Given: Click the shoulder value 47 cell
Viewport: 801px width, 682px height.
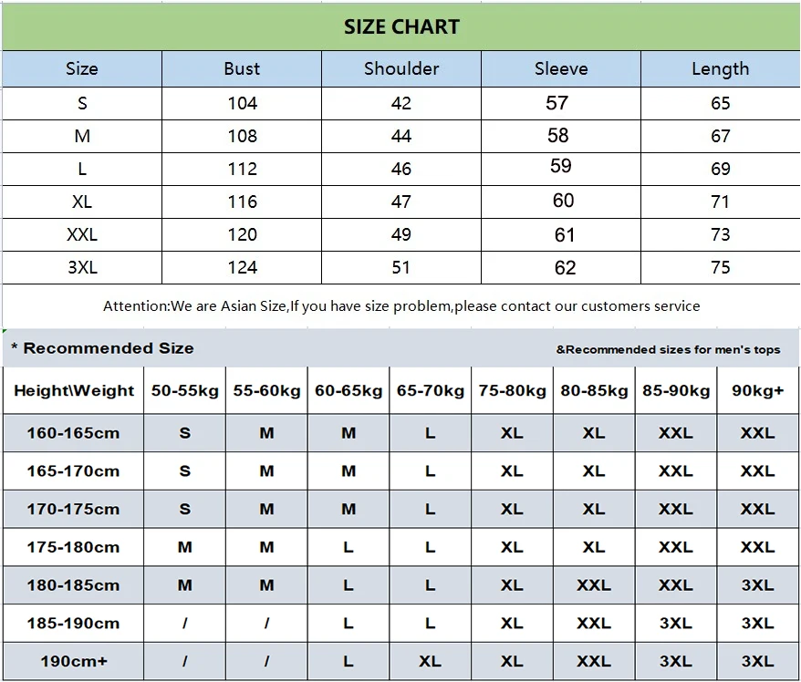Looking at the screenshot, I should (x=401, y=201).
